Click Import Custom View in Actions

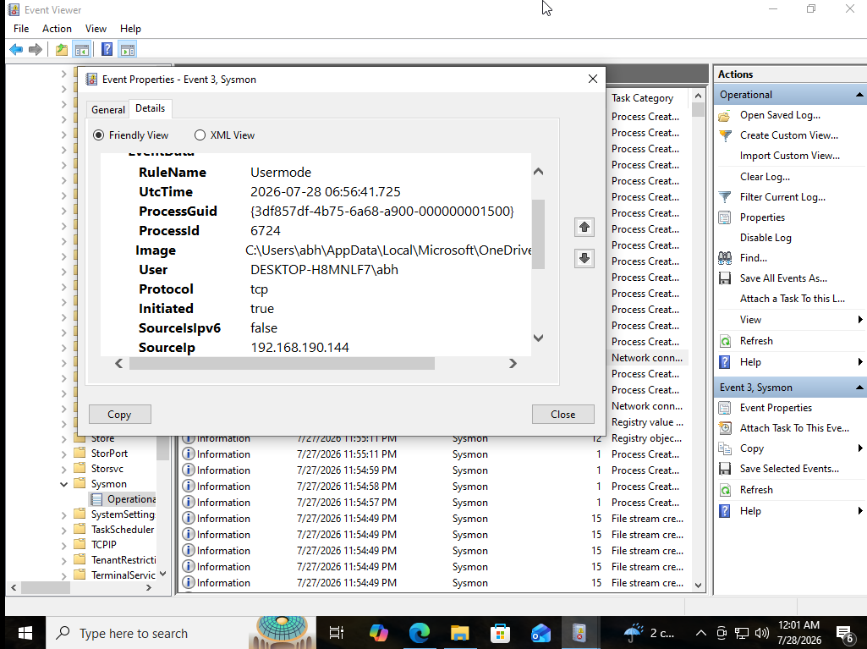point(789,156)
